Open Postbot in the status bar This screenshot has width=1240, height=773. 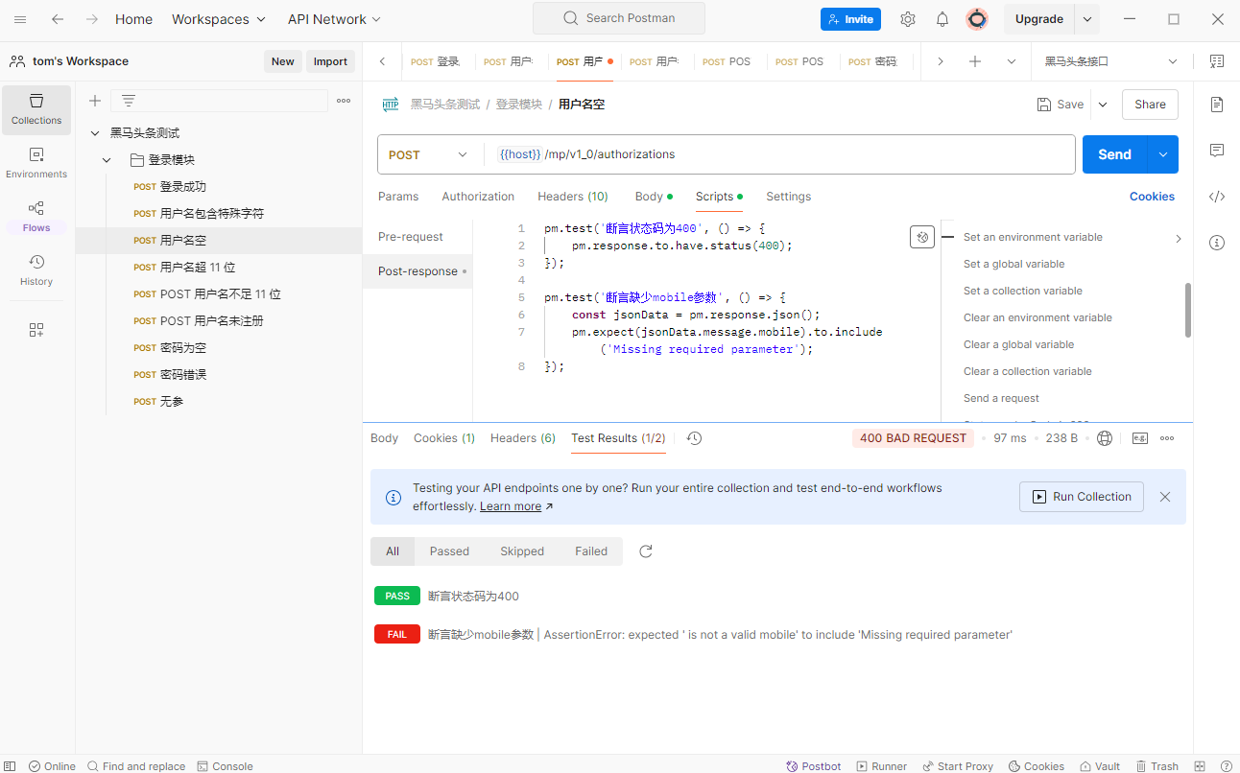[814, 766]
